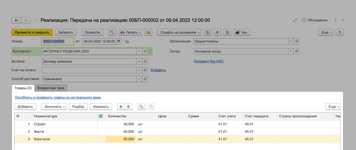The image size is (356, 150).
Task: Open the three-dot window menu
Action: coord(335,20)
